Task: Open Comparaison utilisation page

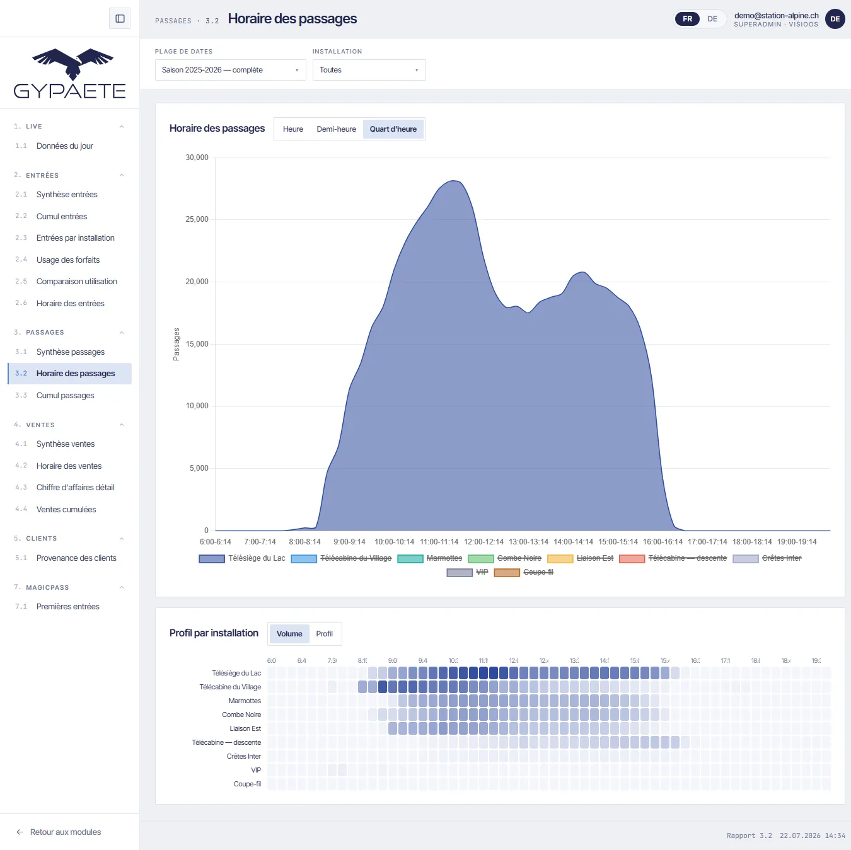Action: coord(69,282)
